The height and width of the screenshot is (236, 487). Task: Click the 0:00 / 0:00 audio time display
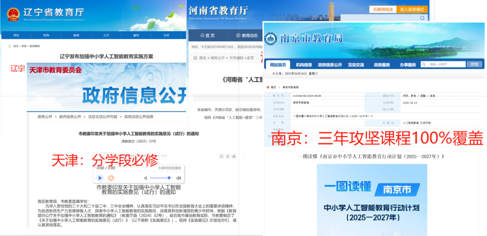106,168
